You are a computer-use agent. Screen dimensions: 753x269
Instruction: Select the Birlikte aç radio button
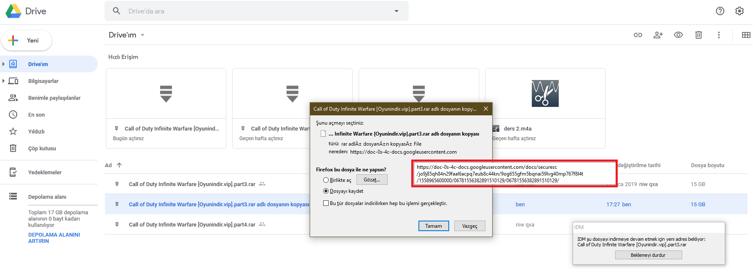point(326,180)
